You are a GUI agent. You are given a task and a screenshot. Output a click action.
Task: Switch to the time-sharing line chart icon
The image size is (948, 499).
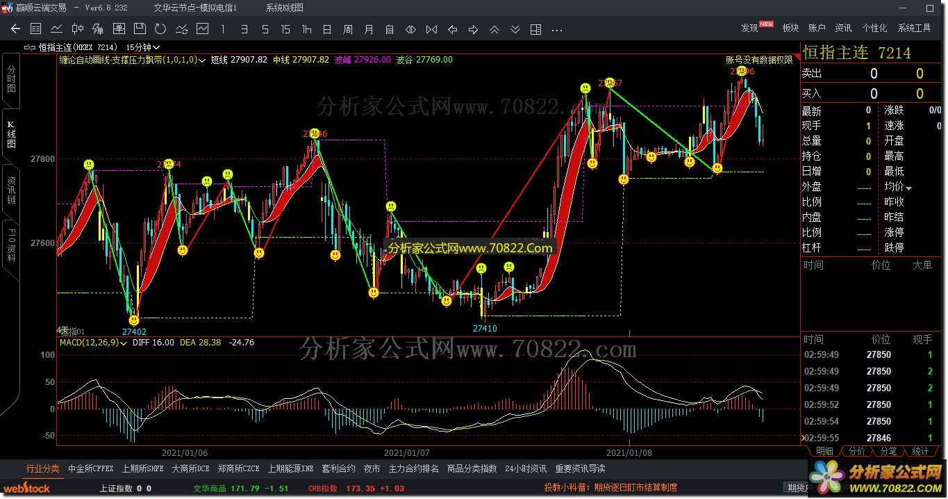(57, 29)
